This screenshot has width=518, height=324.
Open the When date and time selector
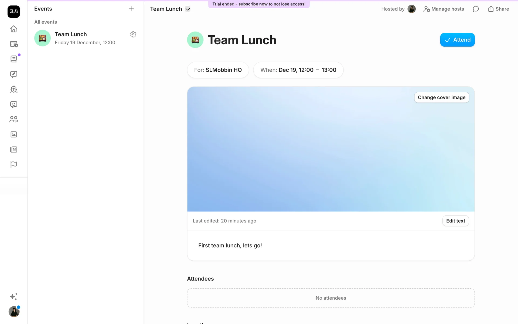point(298,70)
